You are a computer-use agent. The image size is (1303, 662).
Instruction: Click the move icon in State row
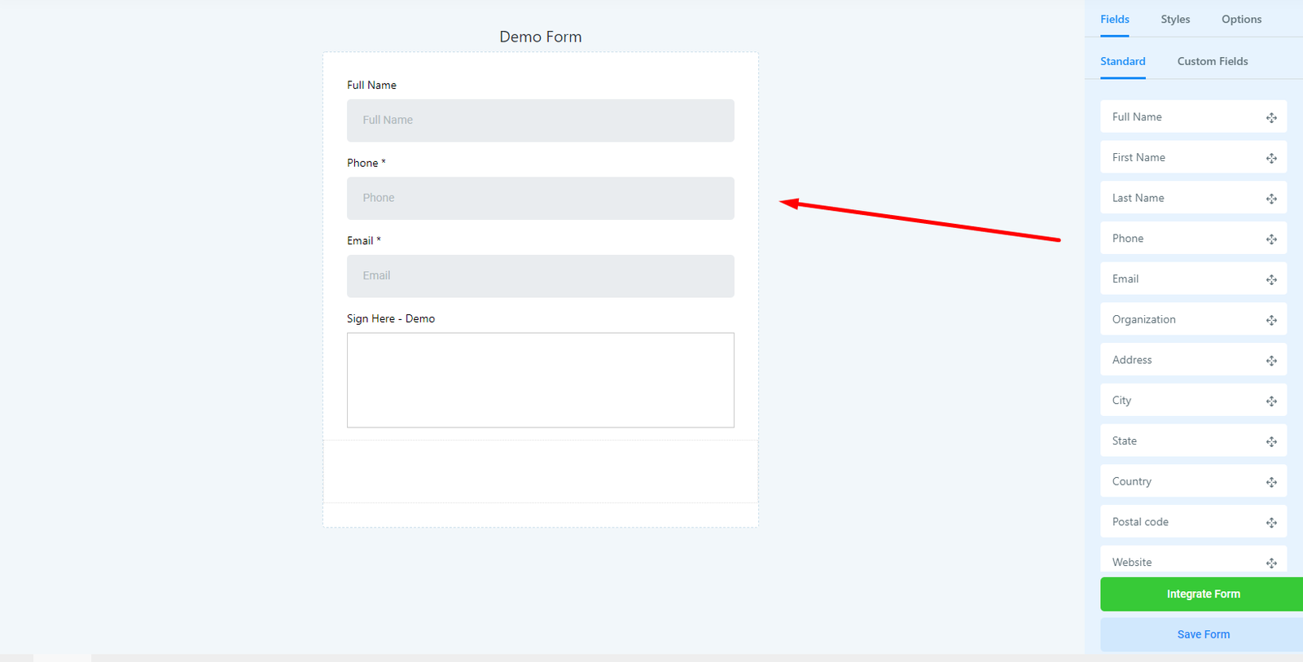(x=1271, y=441)
